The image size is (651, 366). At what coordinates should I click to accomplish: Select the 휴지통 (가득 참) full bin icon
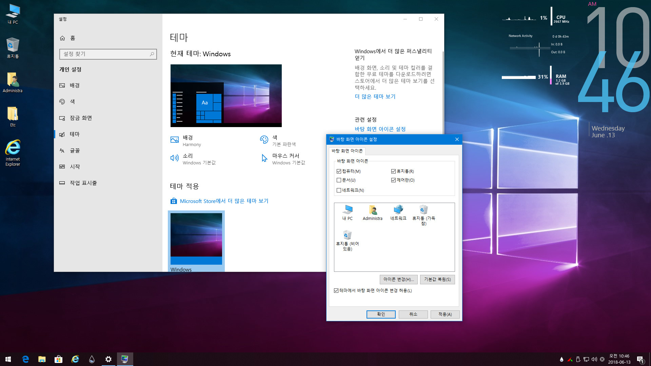point(423,215)
